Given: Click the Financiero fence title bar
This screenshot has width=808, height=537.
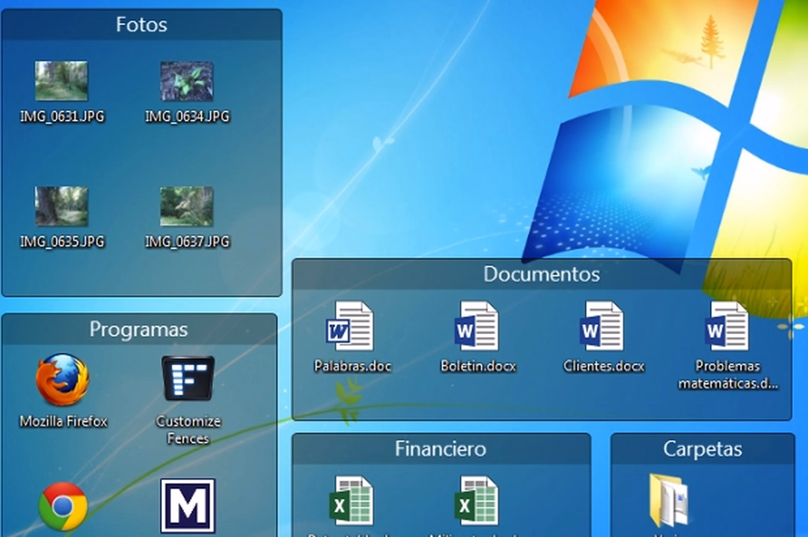Looking at the screenshot, I should 441,449.
